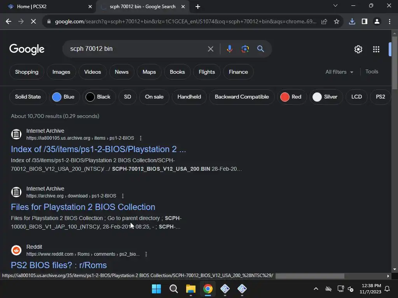Apply the Red color filter chip
This screenshot has width=398, height=298.
pyautogui.click(x=292, y=97)
